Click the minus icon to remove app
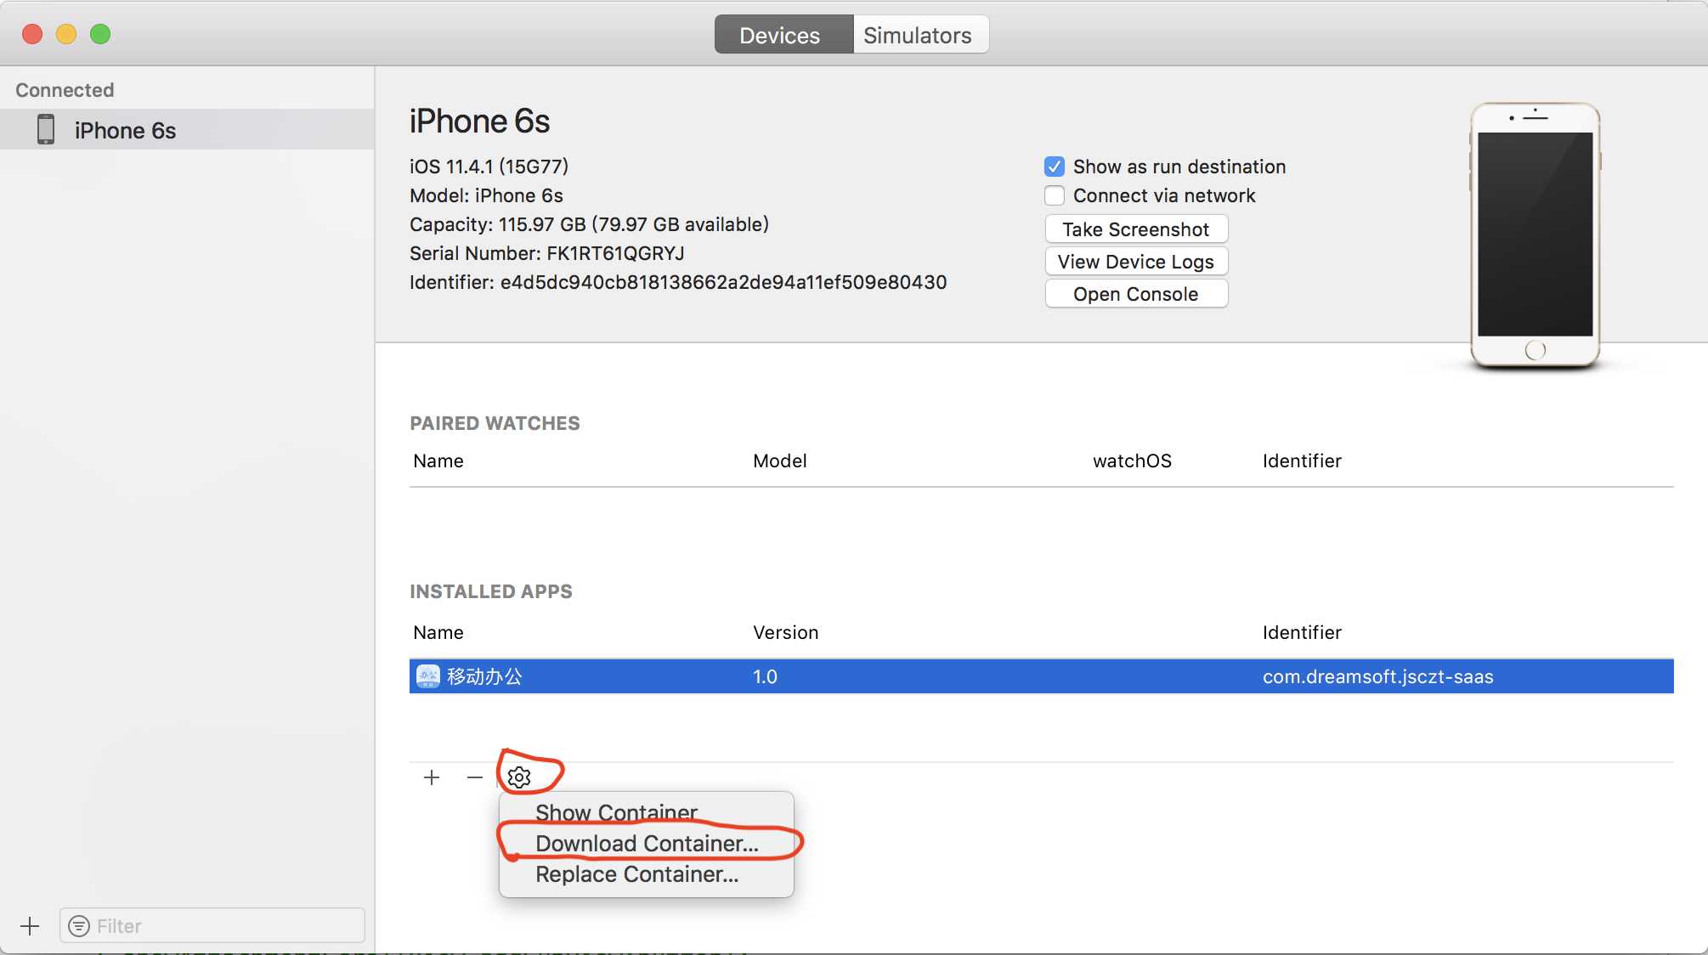The height and width of the screenshot is (955, 1708). [x=474, y=777]
